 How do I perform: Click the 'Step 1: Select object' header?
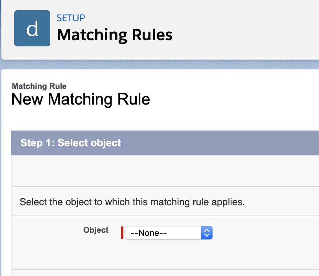(x=71, y=143)
